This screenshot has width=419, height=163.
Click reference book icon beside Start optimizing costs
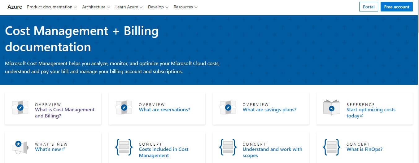coord(331,108)
